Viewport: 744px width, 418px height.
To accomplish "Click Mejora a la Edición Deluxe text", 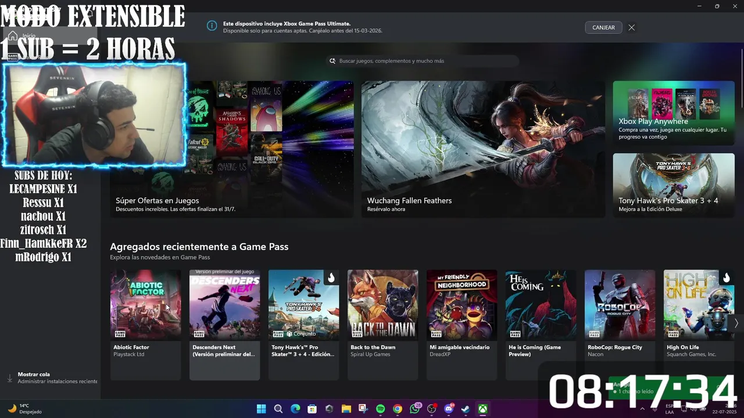I will tap(650, 209).
